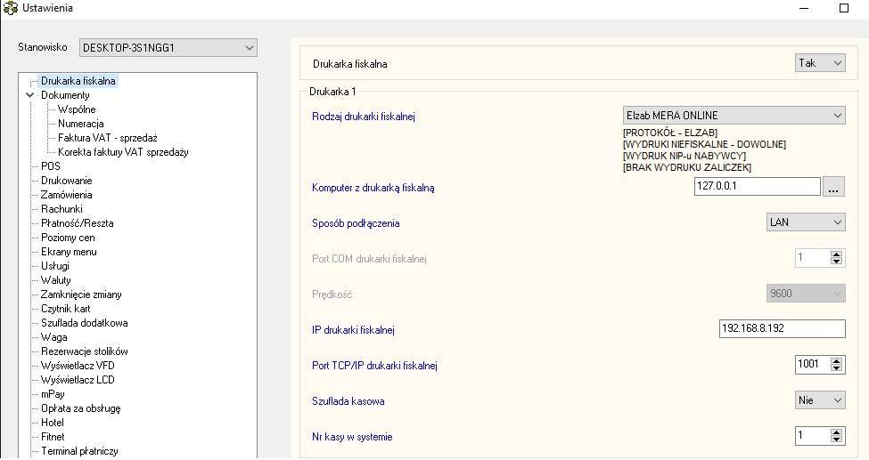Viewport: 869px width, 460px height.
Task: Open the Szuflada kasowa Nie dropdown
Action: coord(820,400)
